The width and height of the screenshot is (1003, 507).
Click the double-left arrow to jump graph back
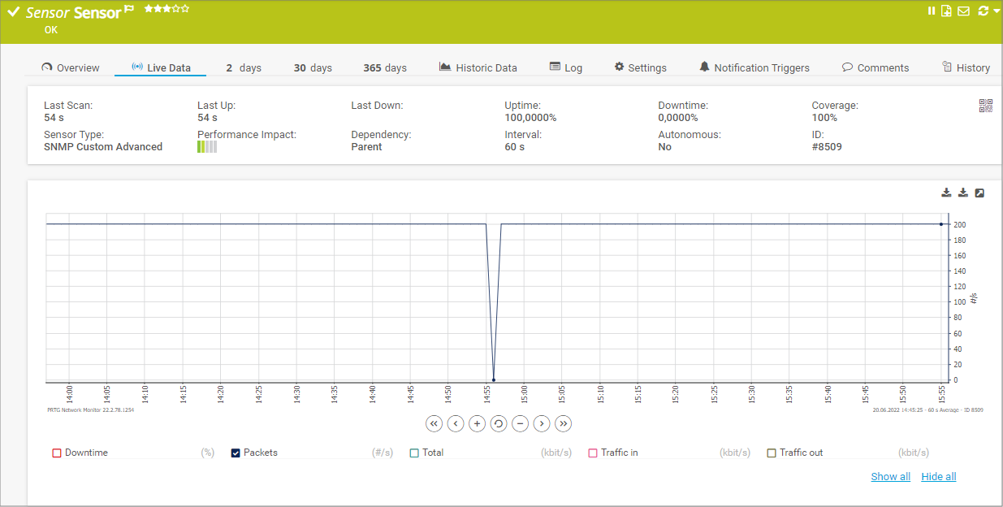[433, 423]
